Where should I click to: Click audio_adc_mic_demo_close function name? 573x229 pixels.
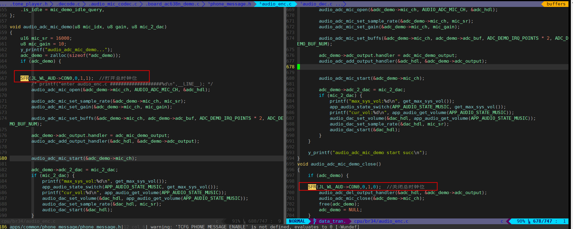coord(343,164)
